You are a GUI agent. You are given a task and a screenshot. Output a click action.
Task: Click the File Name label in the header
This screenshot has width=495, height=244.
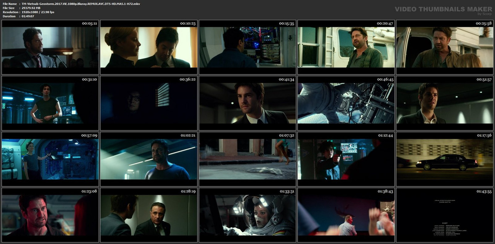click(10, 4)
